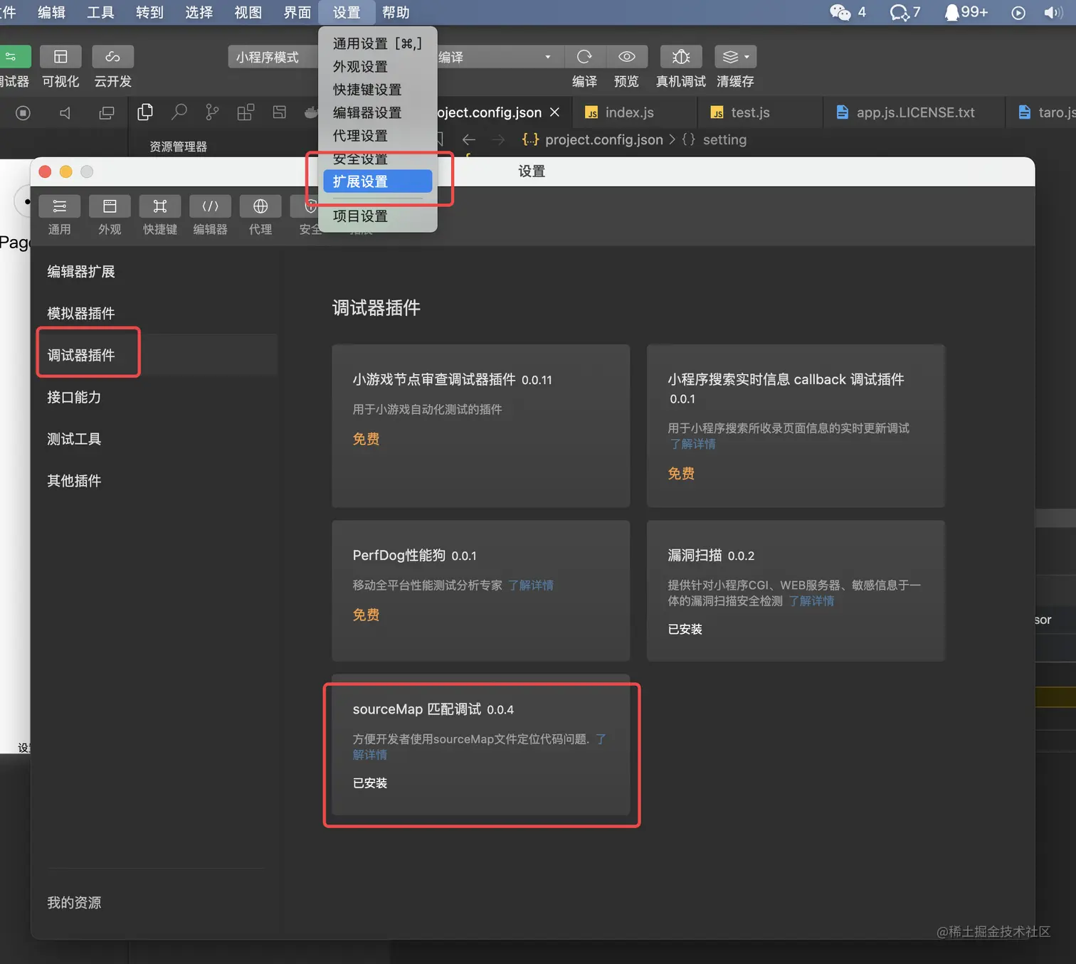Viewport: 1076px width, 964px height.
Task: Select the highlighted 扩展设置 menu entry
Action: point(378,181)
